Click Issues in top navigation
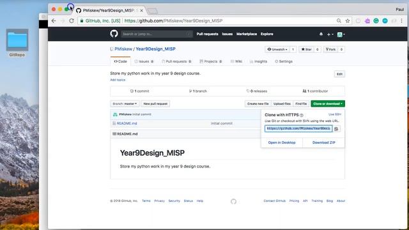409x230 pixels. coord(228,34)
